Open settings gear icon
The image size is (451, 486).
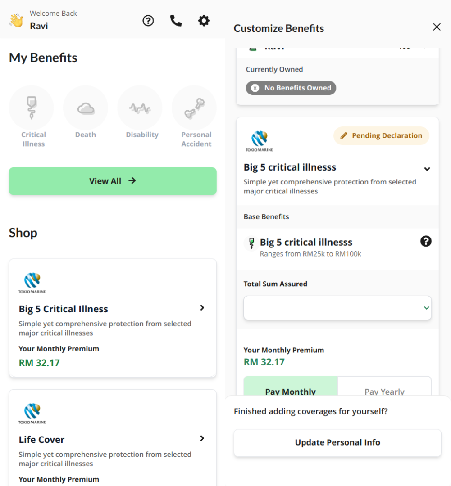tap(204, 21)
